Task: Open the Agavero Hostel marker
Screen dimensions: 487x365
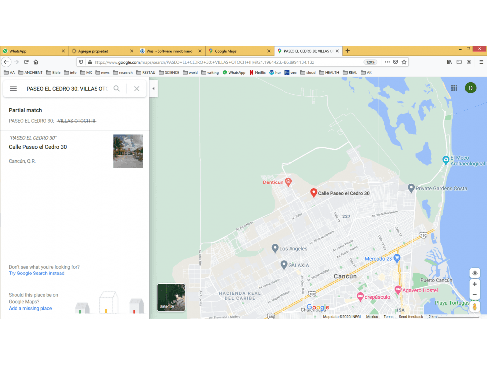Action: [398, 290]
